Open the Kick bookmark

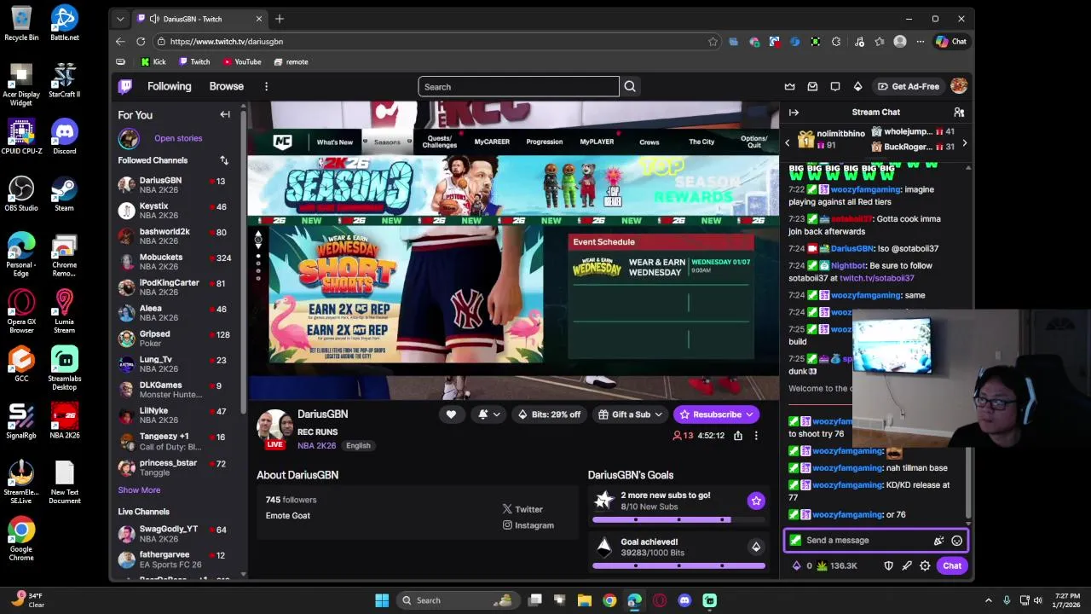click(153, 61)
